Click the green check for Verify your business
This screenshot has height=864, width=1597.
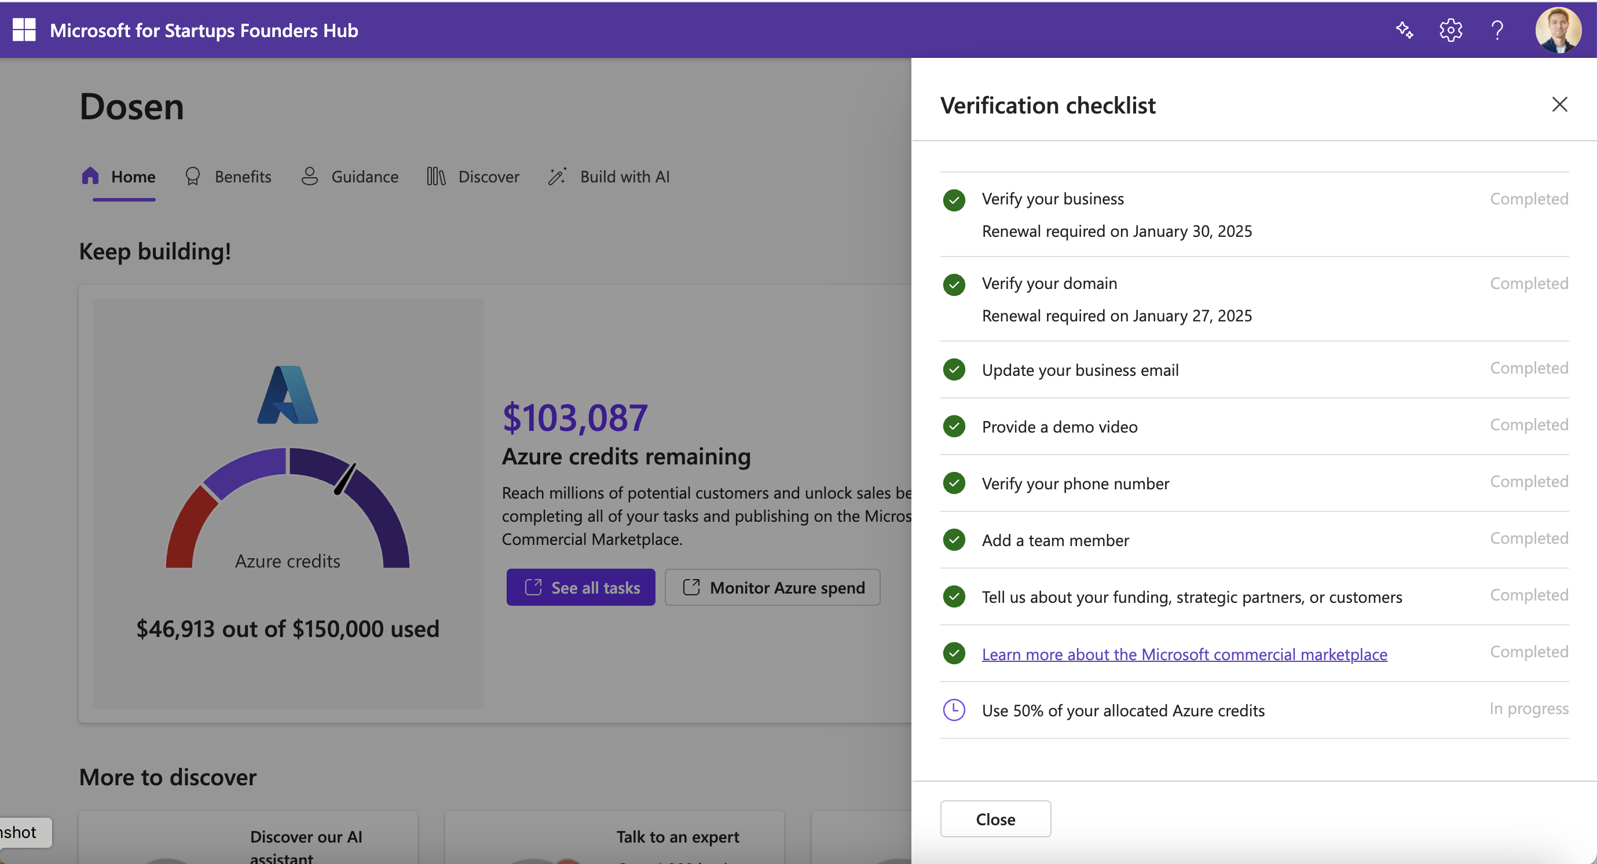pyautogui.click(x=954, y=200)
